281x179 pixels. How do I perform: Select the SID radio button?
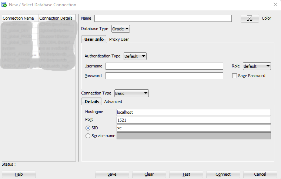point(88,128)
